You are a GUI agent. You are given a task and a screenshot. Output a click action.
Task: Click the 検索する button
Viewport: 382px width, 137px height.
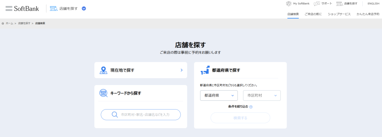(x=240, y=118)
